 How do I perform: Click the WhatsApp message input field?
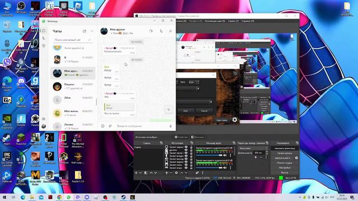pyautogui.click(x=142, y=126)
